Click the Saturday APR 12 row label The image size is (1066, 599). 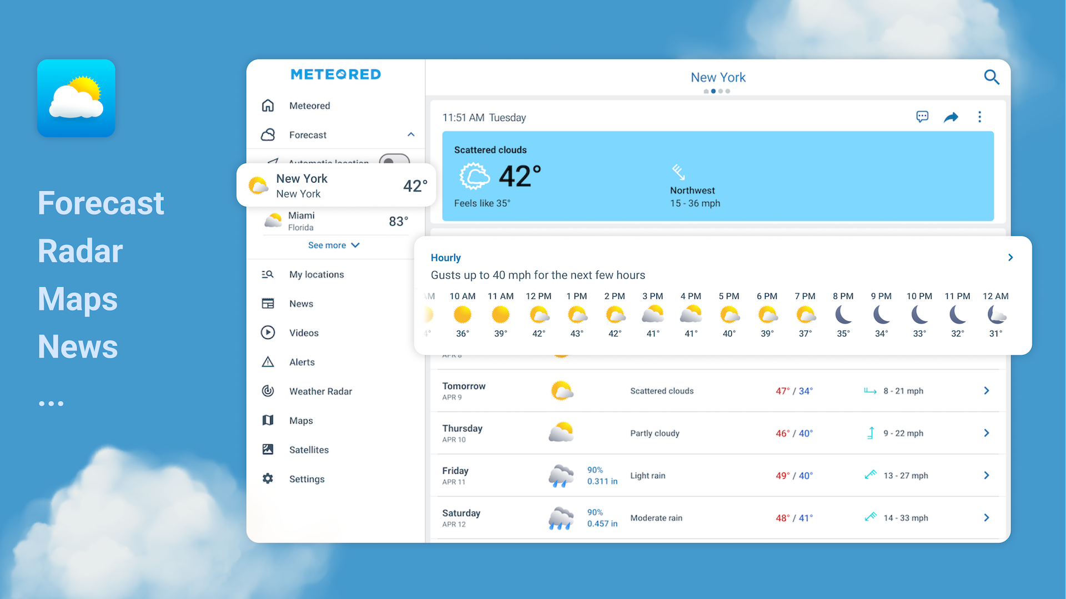(461, 517)
